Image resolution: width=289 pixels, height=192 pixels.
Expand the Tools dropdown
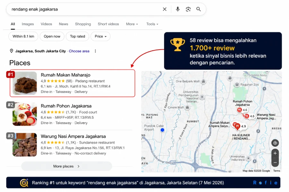click(152, 24)
